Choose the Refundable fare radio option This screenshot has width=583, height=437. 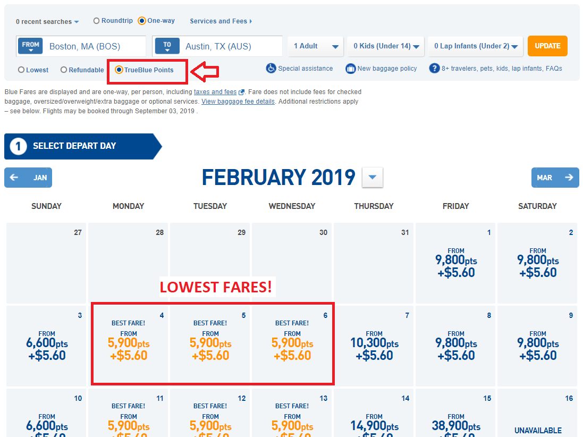click(x=64, y=70)
